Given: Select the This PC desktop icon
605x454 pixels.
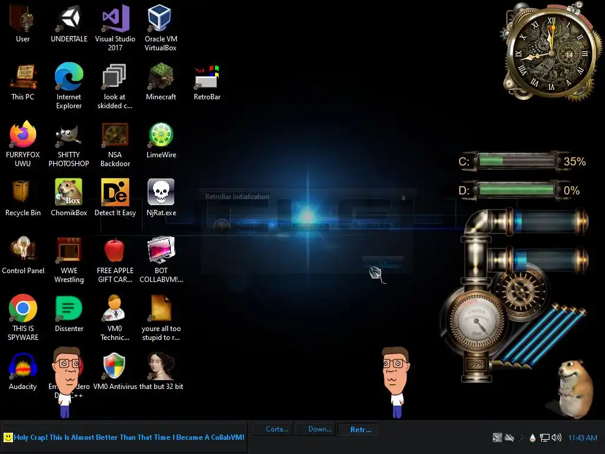Looking at the screenshot, I should tap(23, 82).
